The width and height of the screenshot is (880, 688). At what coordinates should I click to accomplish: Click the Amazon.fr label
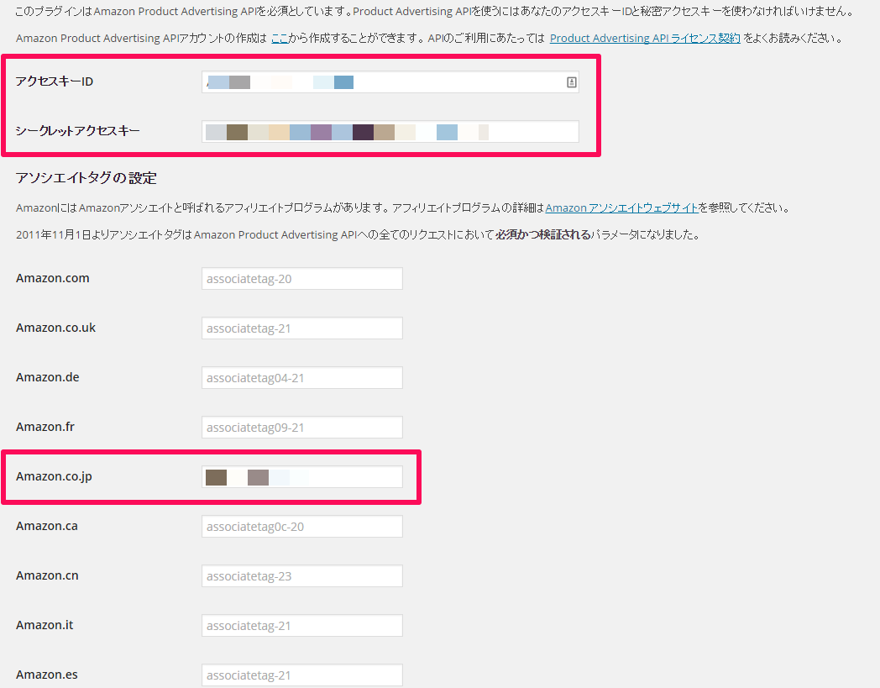click(x=45, y=426)
